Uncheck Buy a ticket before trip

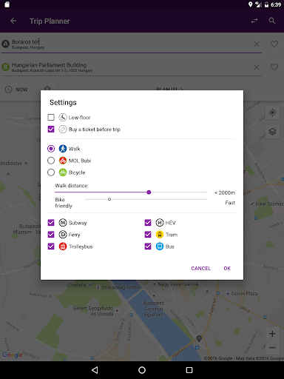(x=51, y=129)
